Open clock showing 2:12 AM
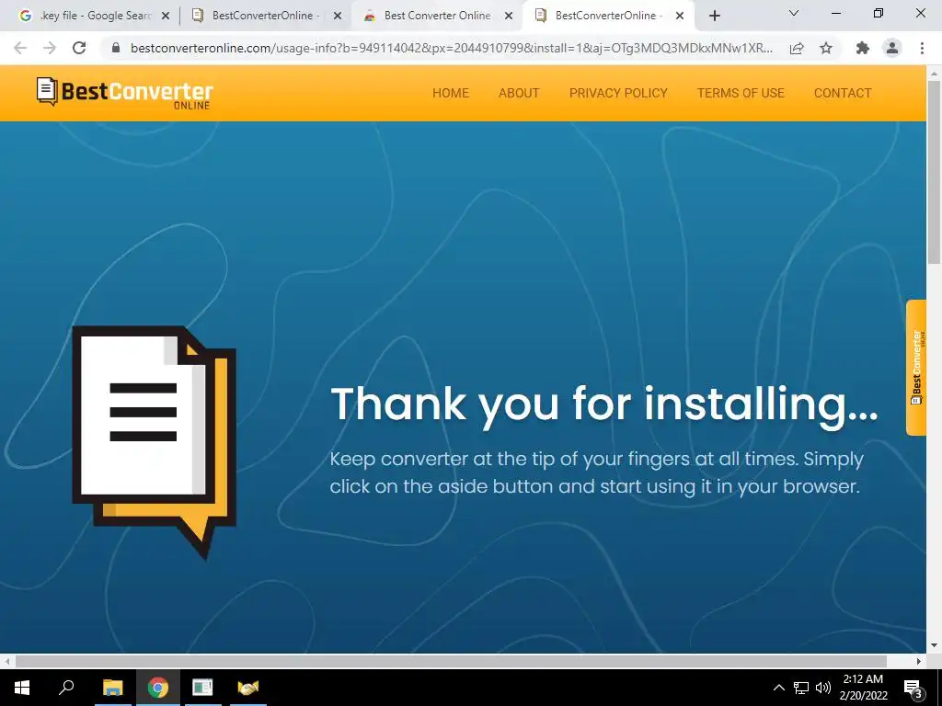This screenshot has width=942, height=706. [x=863, y=688]
